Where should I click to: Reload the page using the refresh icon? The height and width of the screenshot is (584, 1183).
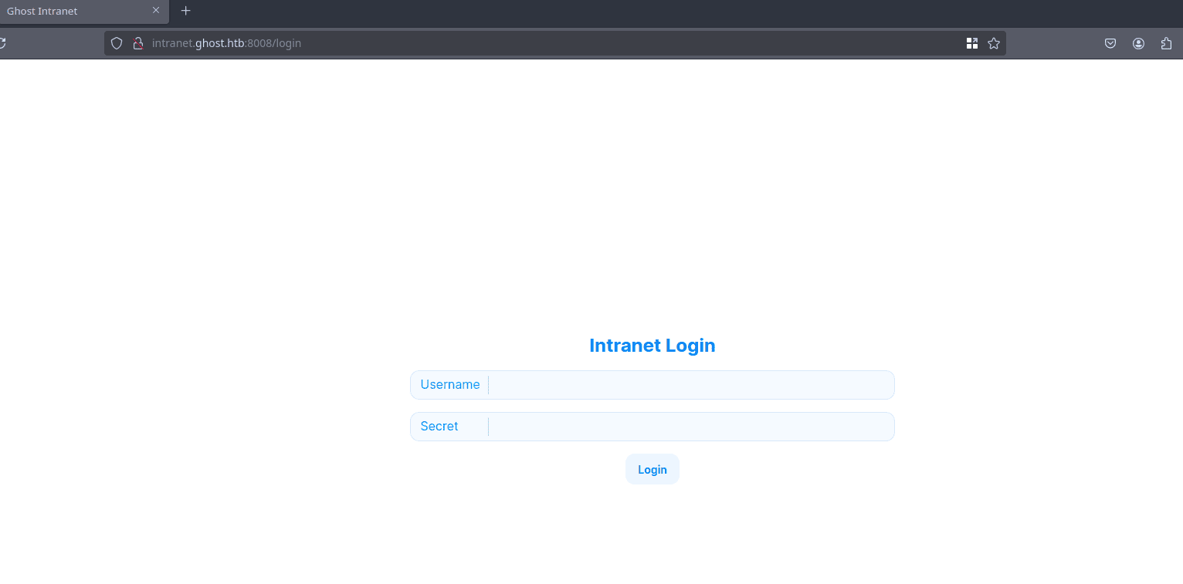3,42
